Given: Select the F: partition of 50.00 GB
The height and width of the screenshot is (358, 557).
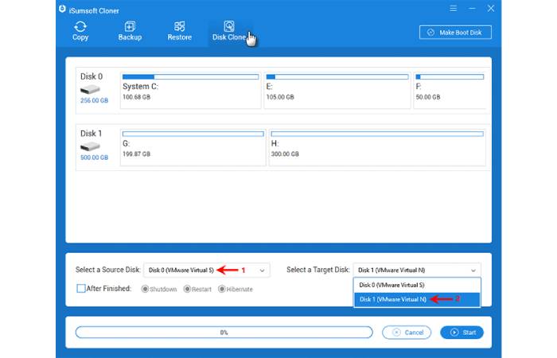Looking at the screenshot, I should point(450,90).
